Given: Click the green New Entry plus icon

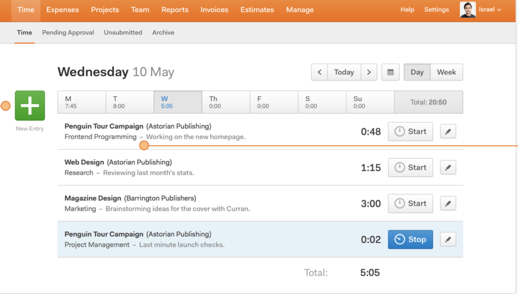Looking at the screenshot, I should [x=30, y=106].
